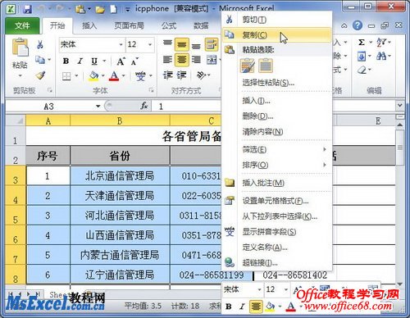
Task: Expand the paste options arrow under 粘贴
Action: pyautogui.click(x=20, y=75)
